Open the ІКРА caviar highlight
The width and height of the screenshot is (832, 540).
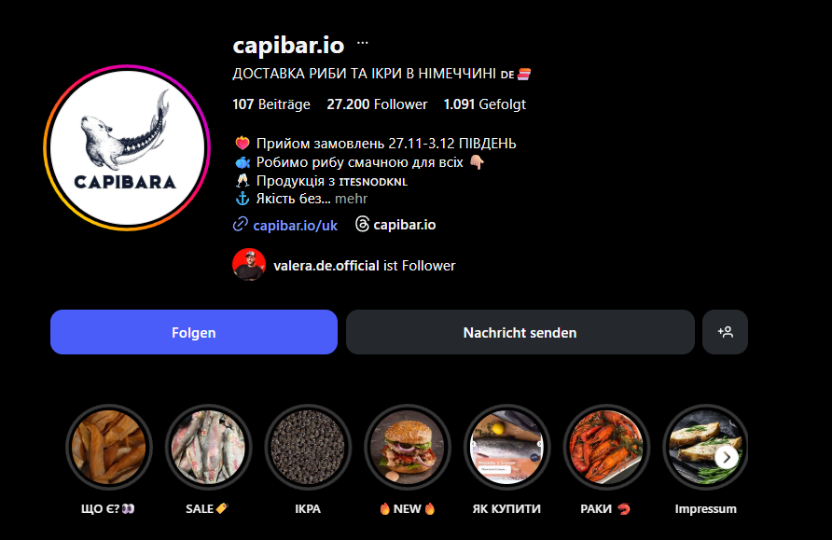308,447
